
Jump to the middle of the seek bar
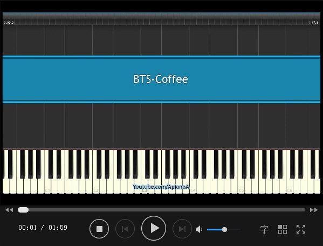coord(161,210)
